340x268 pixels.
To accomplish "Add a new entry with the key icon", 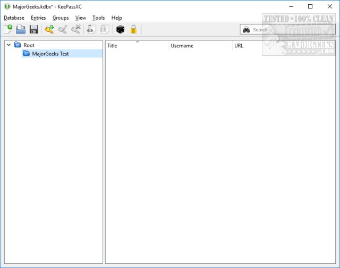I will (x=49, y=30).
